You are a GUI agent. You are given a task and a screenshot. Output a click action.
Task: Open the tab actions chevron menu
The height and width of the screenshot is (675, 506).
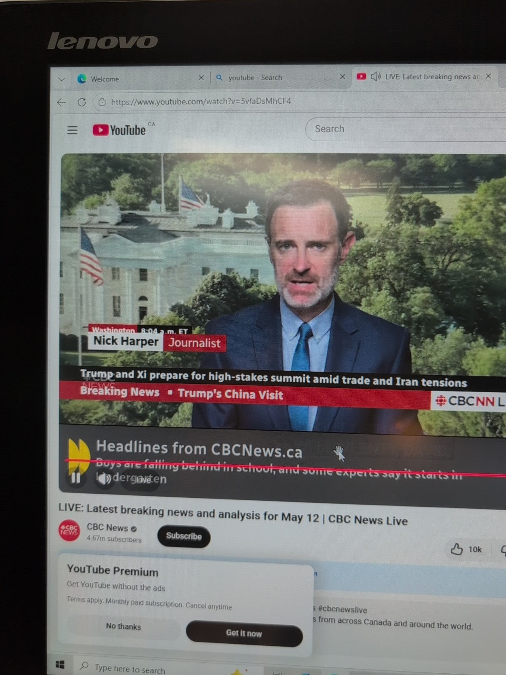(62, 79)
